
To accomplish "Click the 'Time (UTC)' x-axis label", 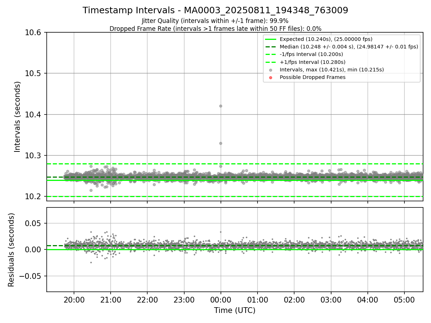I will tap(235, 310).
